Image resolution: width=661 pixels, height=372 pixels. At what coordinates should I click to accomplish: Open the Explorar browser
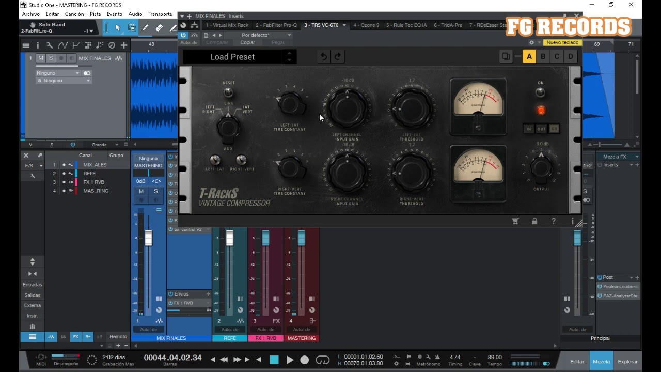(x=627, y=362)
